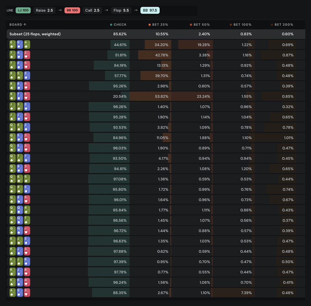Open the J♣ J♦ 6♥ flop cards

pyautogui.click(x=20, y=117)
